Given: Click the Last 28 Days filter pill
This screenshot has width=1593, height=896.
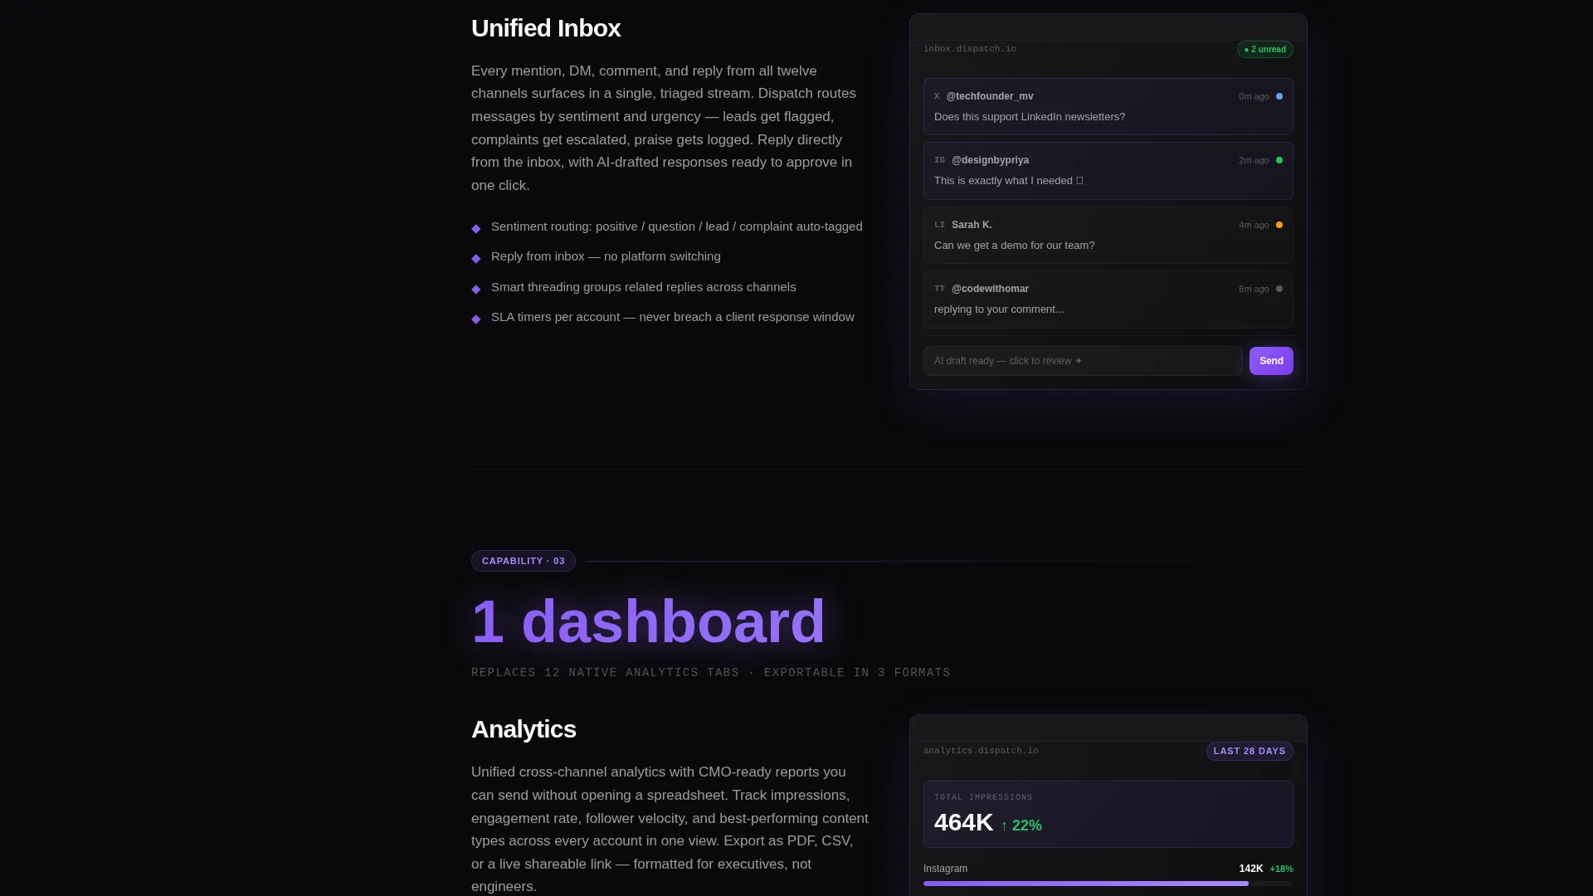Looking at the screenshot, I should click(x=1250, y=751).
